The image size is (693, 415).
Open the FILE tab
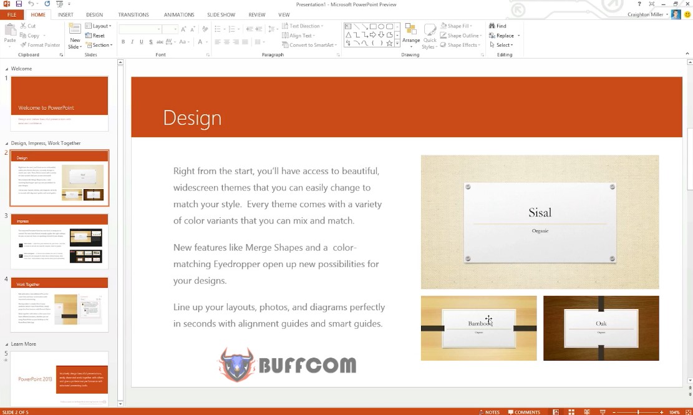click(12, 14)
